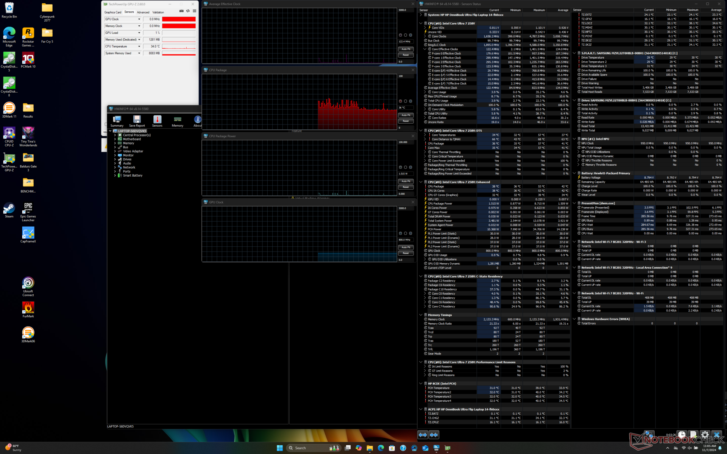Edit the 5000.0 max value in GPU Clock graph
Image resolution: width=727 pixels, height=454 pixels.
coord(406,208)
